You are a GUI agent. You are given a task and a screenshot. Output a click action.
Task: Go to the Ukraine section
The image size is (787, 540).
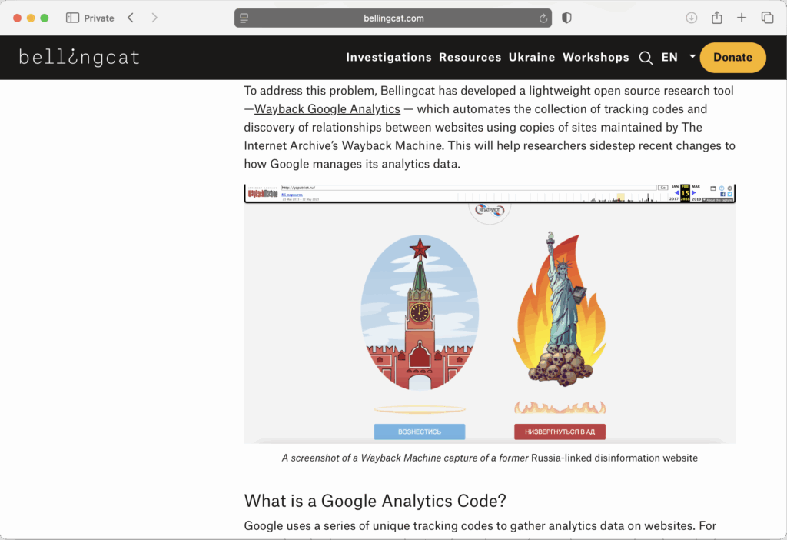pos(532,58)
